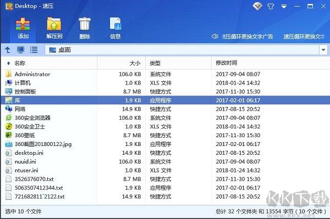This screenshot has height=219, width=330.
Task: Expand the address bar dropdown arrow
Action: pos(323,50)
